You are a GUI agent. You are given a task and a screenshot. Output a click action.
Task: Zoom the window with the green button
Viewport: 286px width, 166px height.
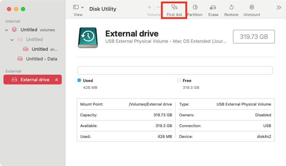[23, 9]
